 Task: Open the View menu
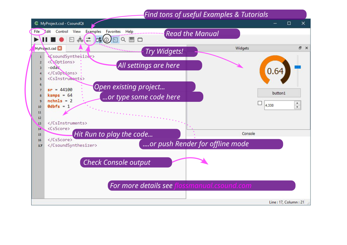[77, 31]
